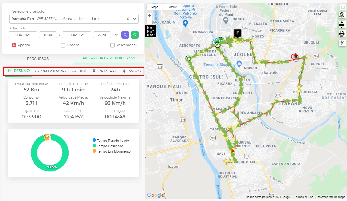This screenshot has height=201, width=347.
Task: Switch map to Mapa view
Action: 155,7
